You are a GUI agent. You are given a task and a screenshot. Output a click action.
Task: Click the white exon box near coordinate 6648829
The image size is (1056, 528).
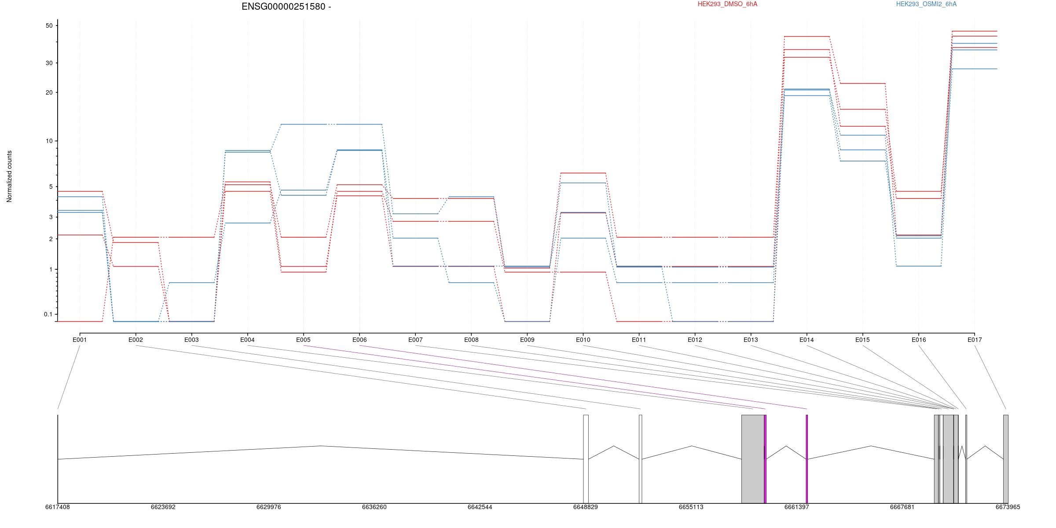tap(586, 459)
